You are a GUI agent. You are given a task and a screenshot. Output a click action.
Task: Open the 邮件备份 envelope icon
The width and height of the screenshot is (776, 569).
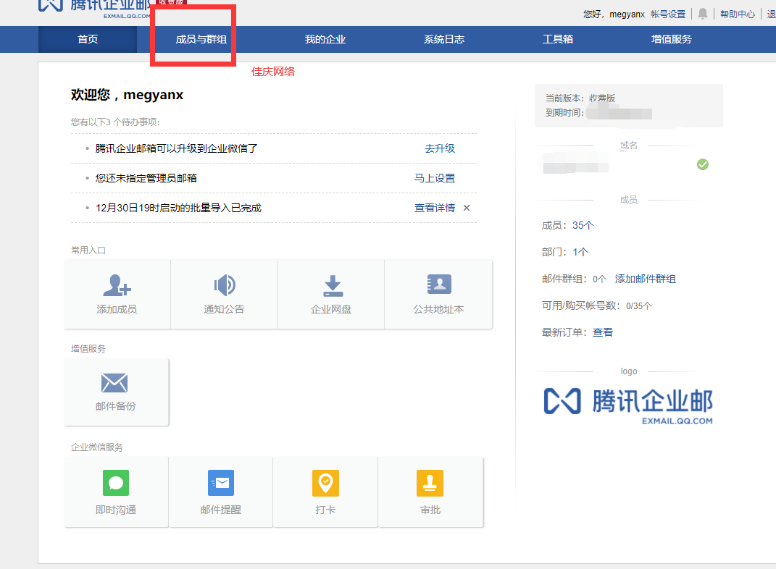[114, 383]
